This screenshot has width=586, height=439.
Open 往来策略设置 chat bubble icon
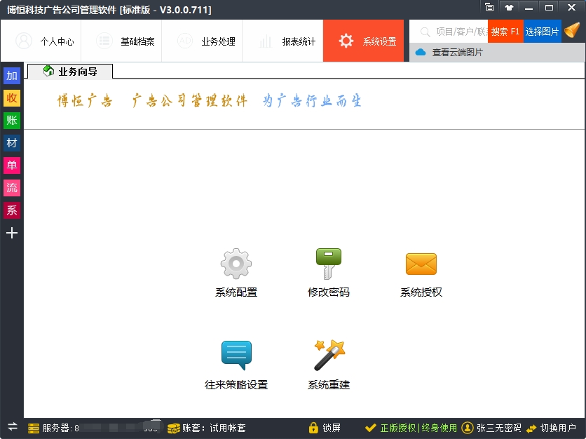236,356
